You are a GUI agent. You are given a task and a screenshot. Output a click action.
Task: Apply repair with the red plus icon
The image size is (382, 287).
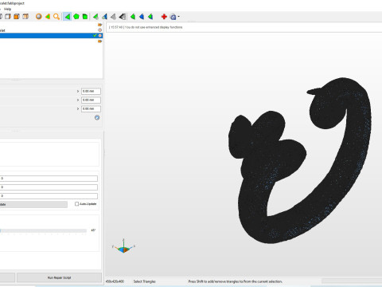(x=164, y=17)
